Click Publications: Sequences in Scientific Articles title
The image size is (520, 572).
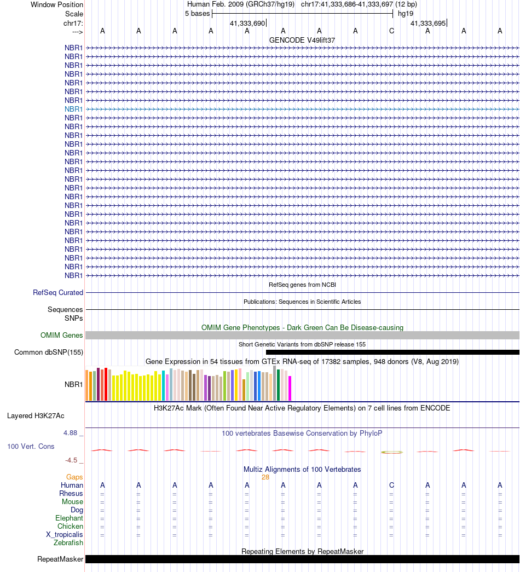(302, 302)
